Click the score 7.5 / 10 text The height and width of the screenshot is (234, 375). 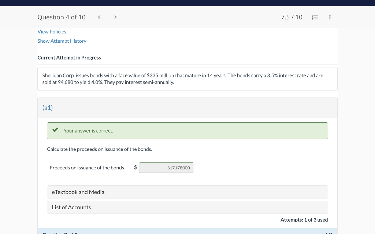coord(292,17)
